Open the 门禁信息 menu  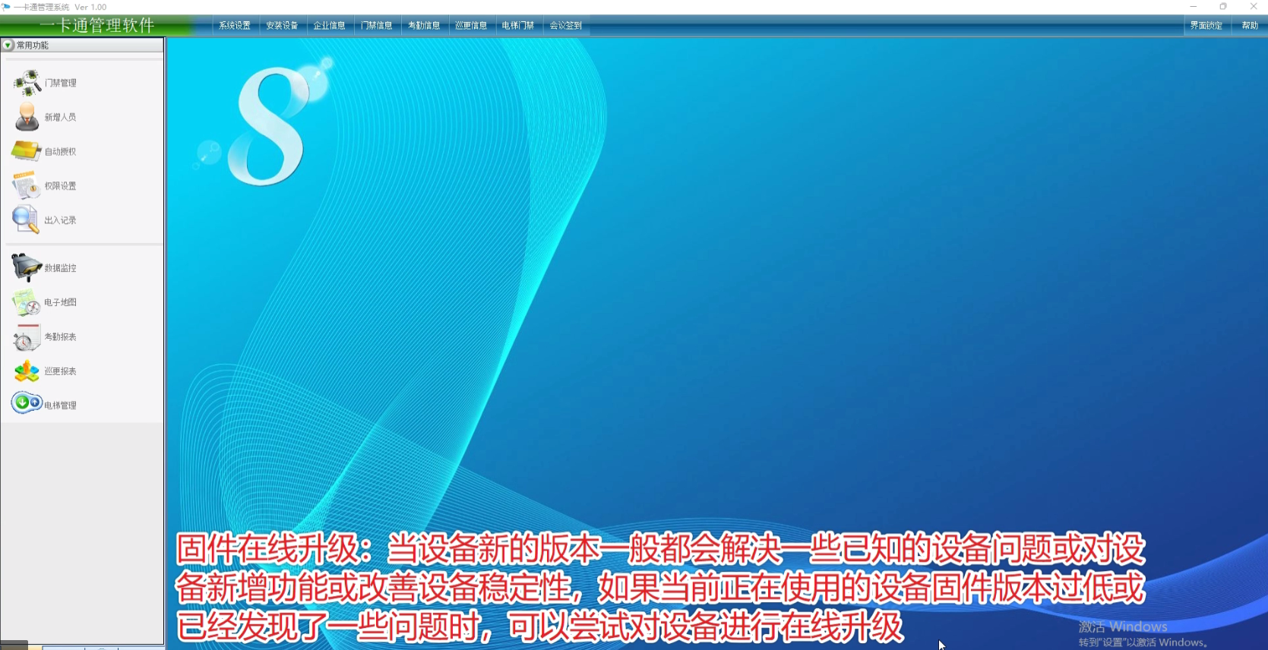pos(376,26)
